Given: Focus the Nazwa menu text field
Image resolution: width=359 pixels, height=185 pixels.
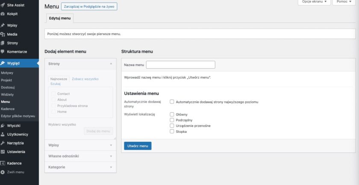Looking at the screenshot, I should point(180,65).
